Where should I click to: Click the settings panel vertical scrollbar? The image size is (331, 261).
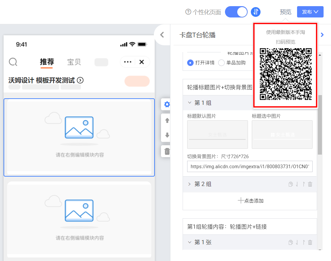(320, 125)
